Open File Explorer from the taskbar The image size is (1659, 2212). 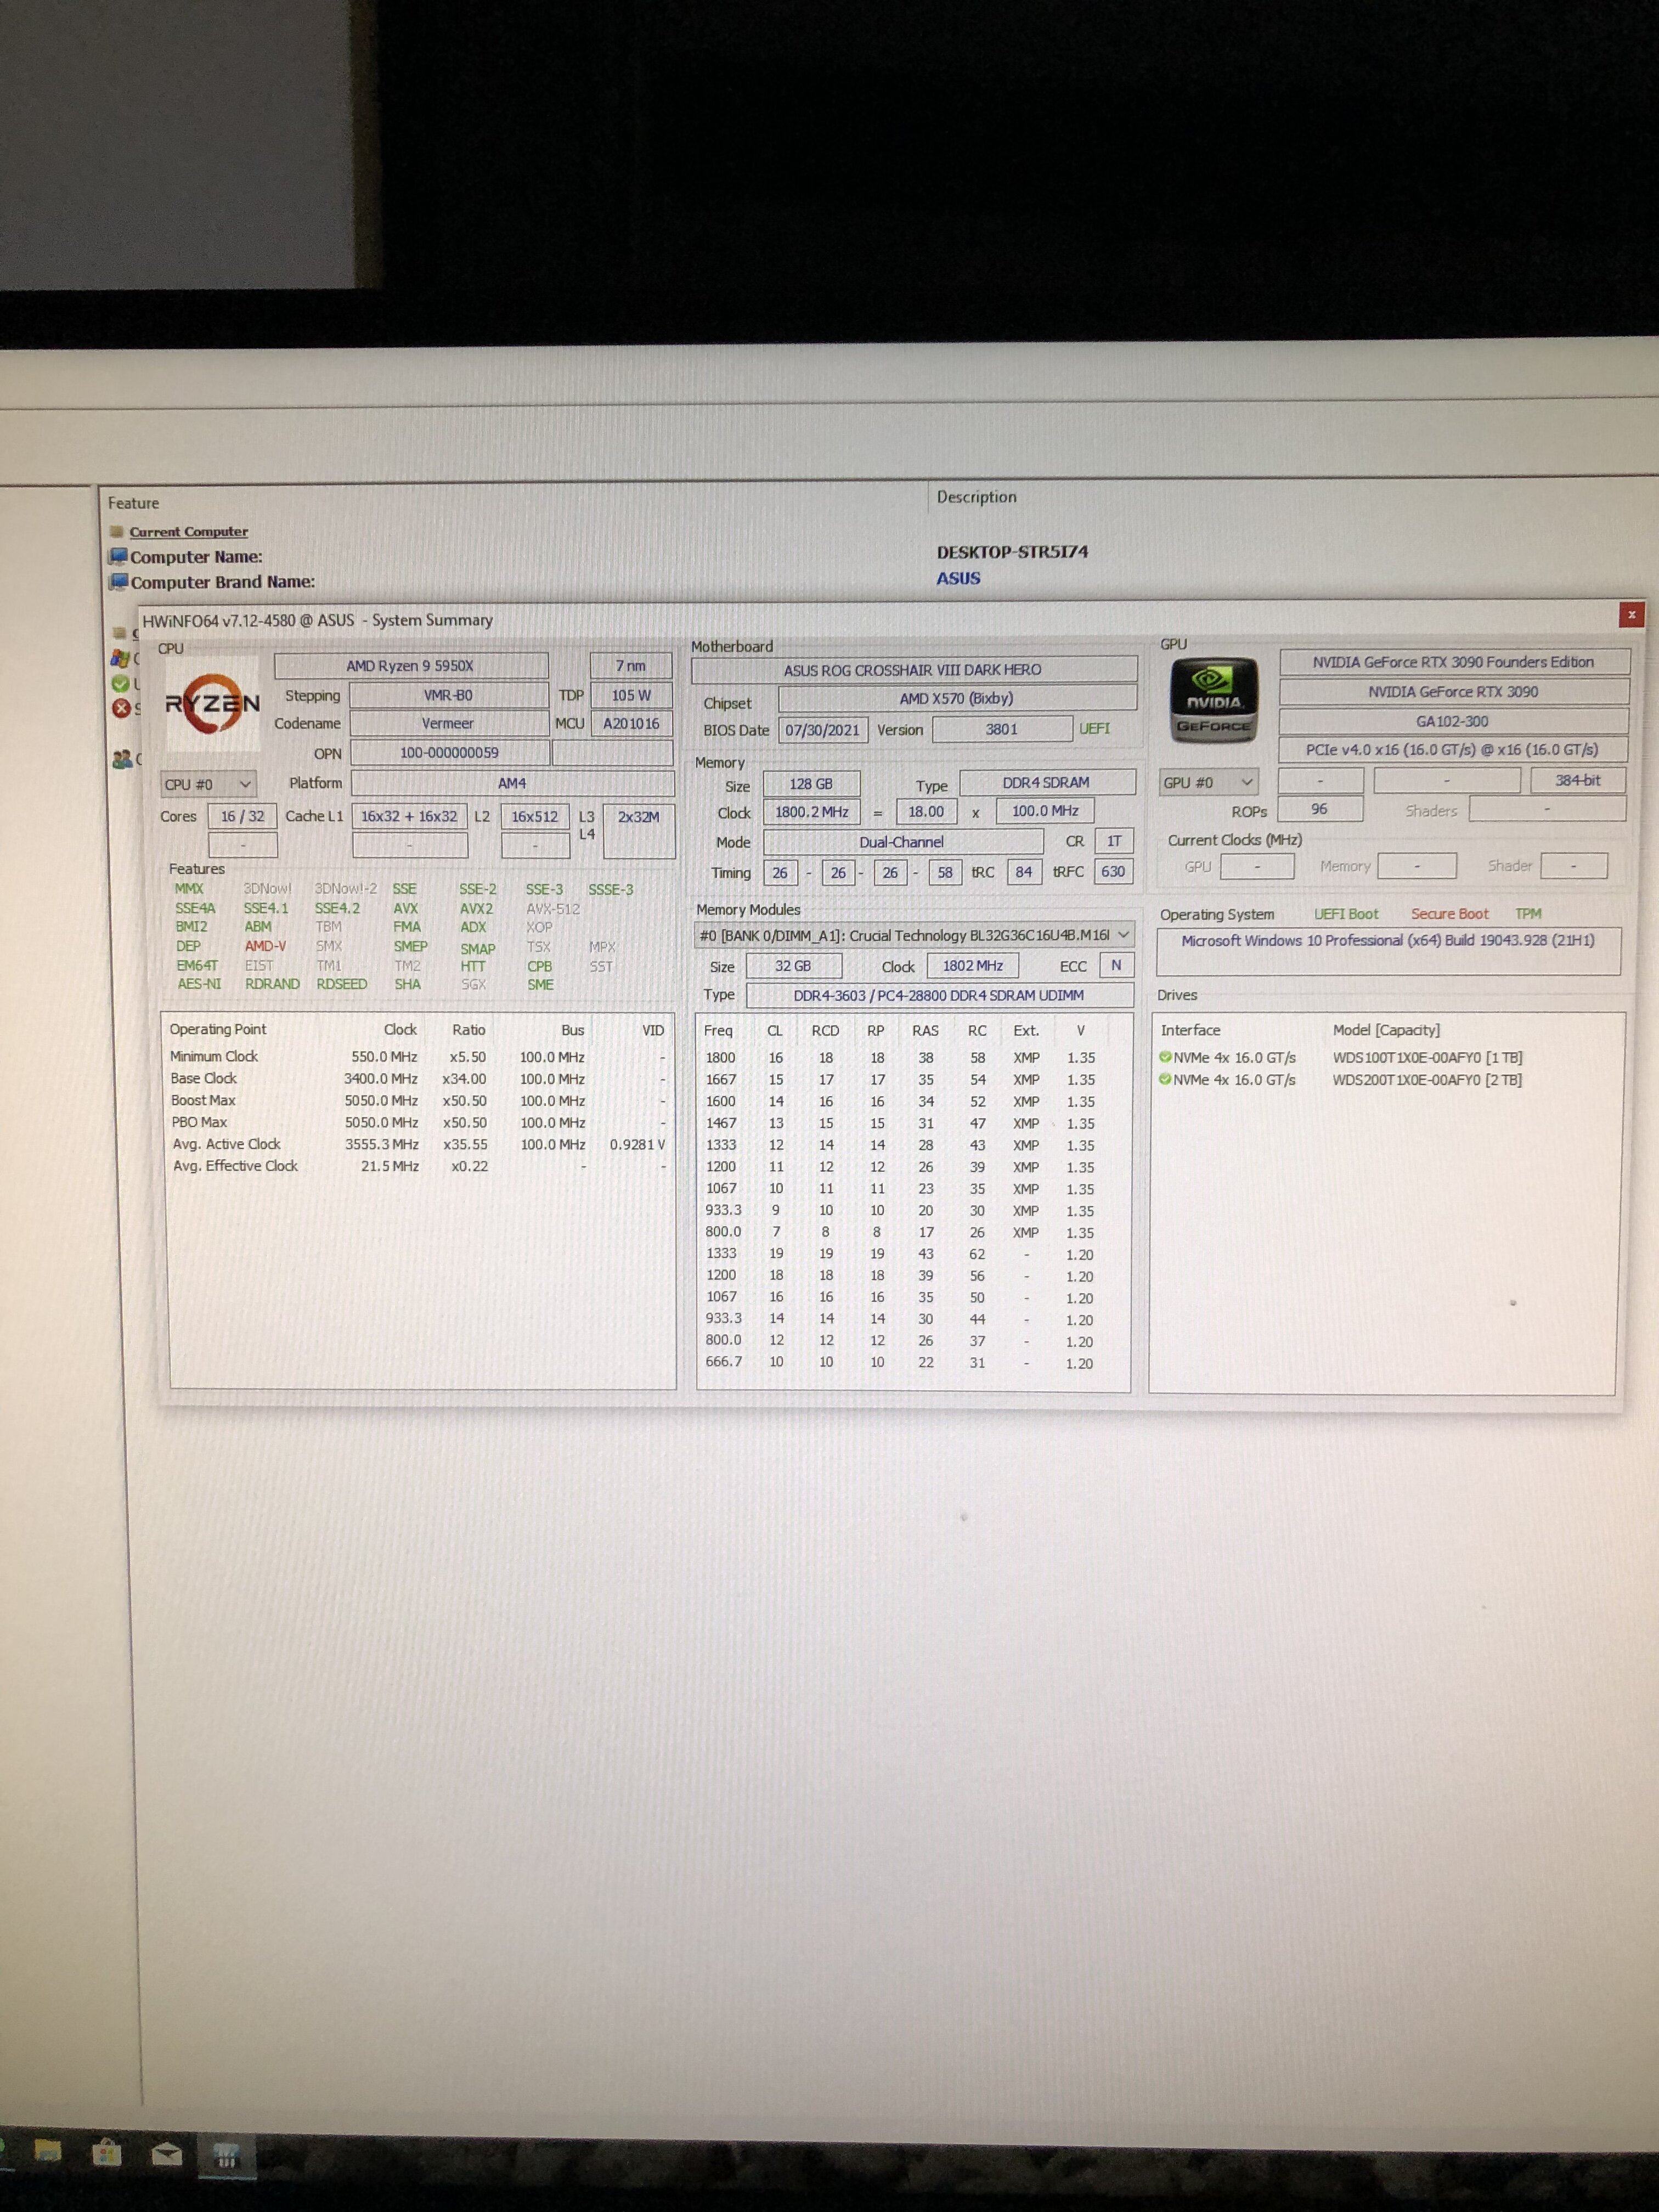47,2151
